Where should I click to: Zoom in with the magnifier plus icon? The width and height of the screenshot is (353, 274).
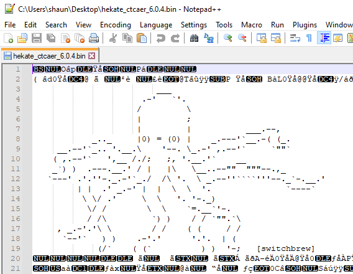[x=228, y=38]
